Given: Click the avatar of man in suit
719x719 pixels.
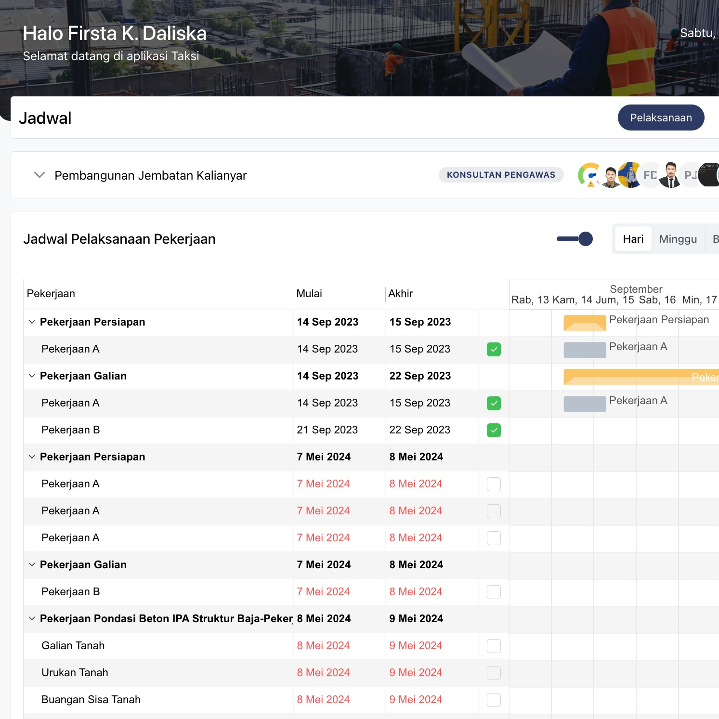Looking at the screenshot, I should point(670,175).
